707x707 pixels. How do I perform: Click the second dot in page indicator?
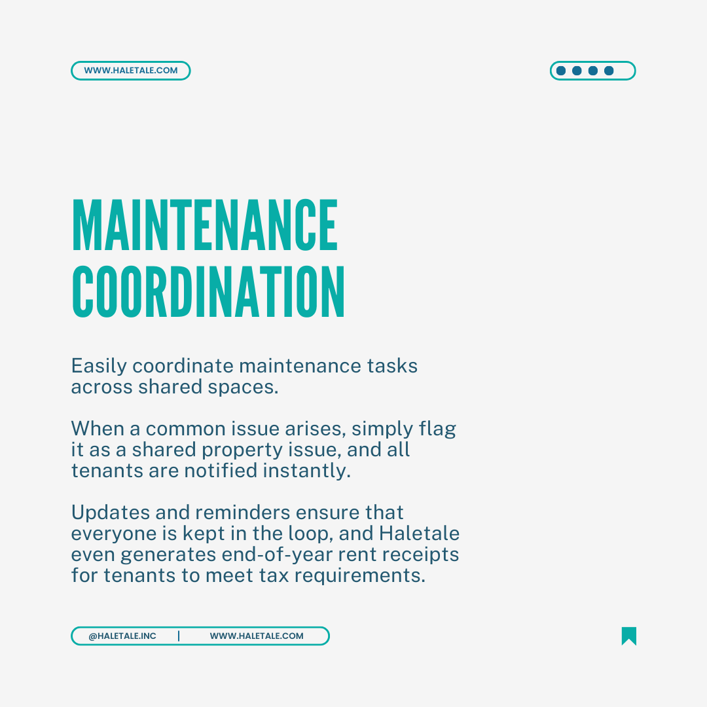click(577, 70)
